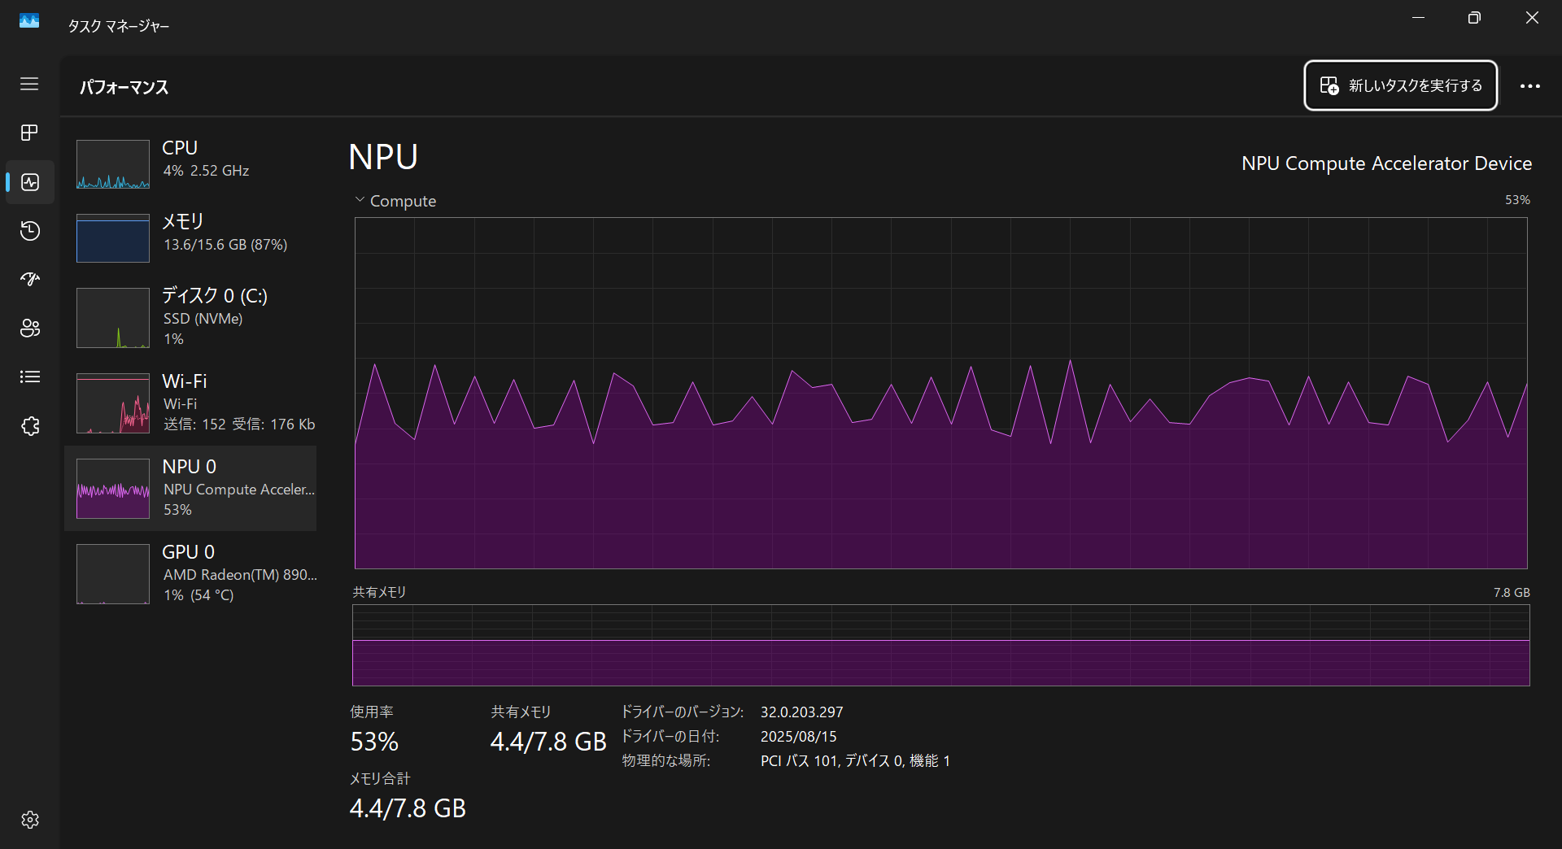Open the App history page icon

29,231
